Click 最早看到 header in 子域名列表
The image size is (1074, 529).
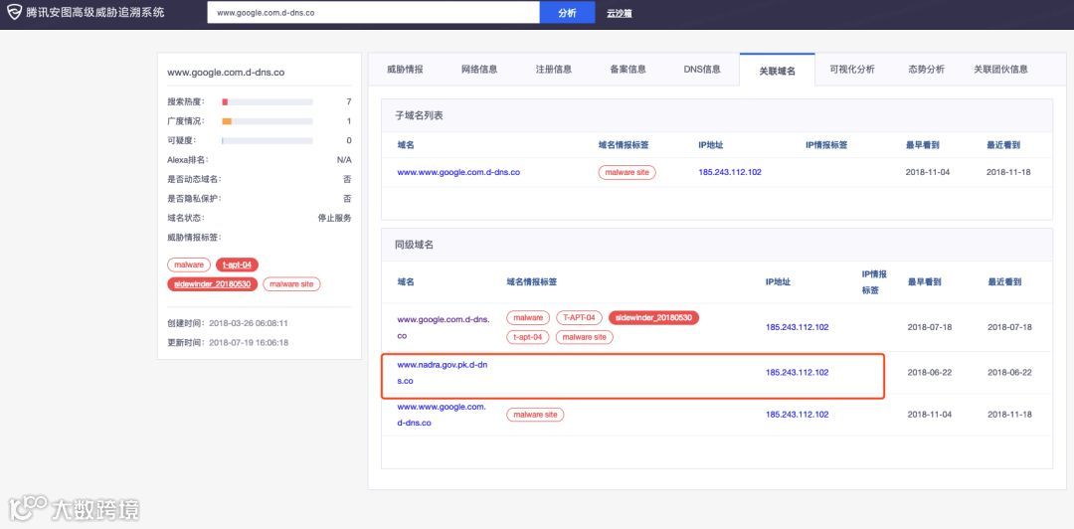pos(922,145)
